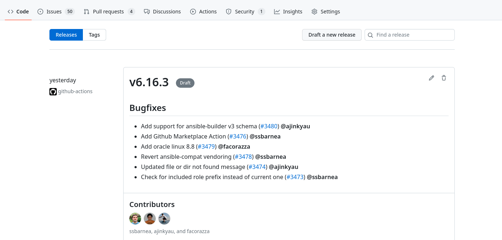502x240 pixels.
Task: Open the Pull requests tab
Action: [x=109, y=12]
